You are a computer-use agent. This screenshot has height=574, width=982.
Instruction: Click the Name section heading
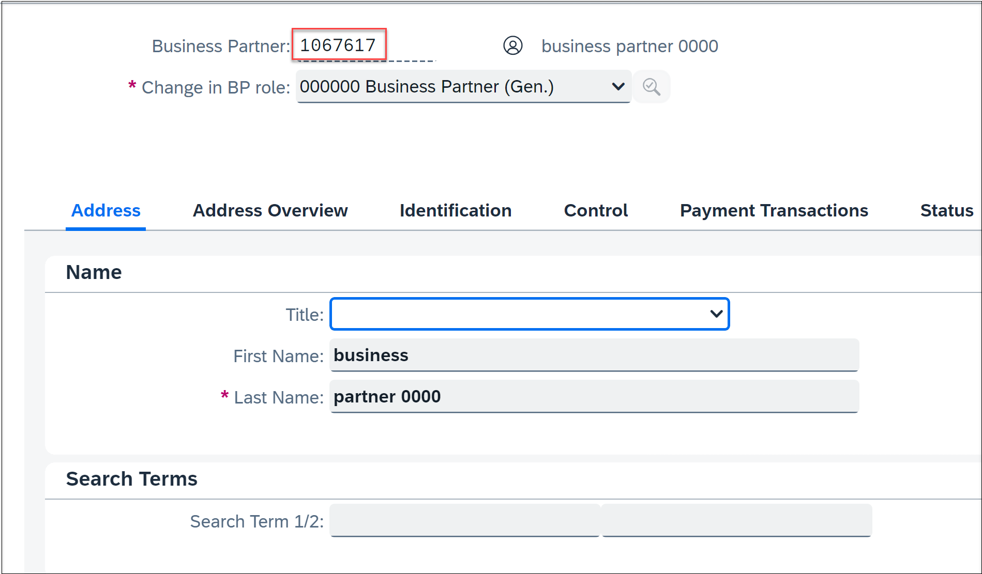pos(94,272)
